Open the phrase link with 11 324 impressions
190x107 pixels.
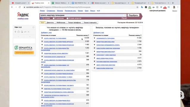[105, 38]
